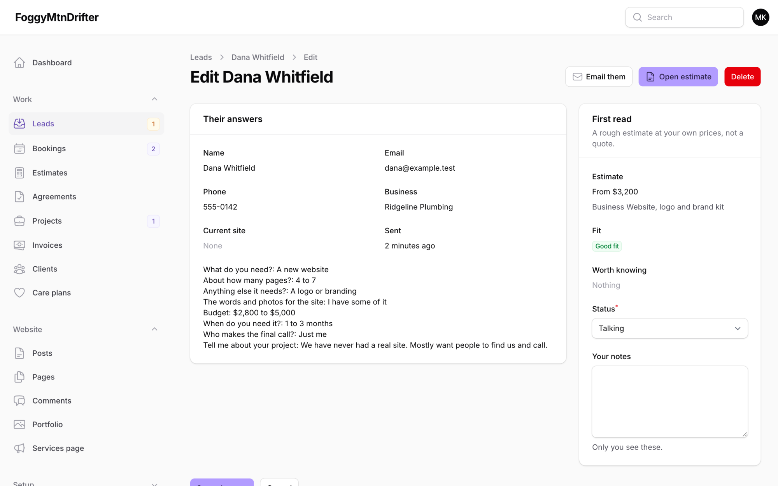Screen dimensions: 778x486
Task: Click the Good fit badge
Action: coord(607,246)
